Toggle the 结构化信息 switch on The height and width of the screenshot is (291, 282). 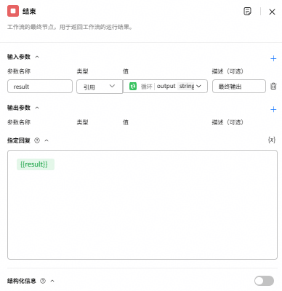(264, 281)
